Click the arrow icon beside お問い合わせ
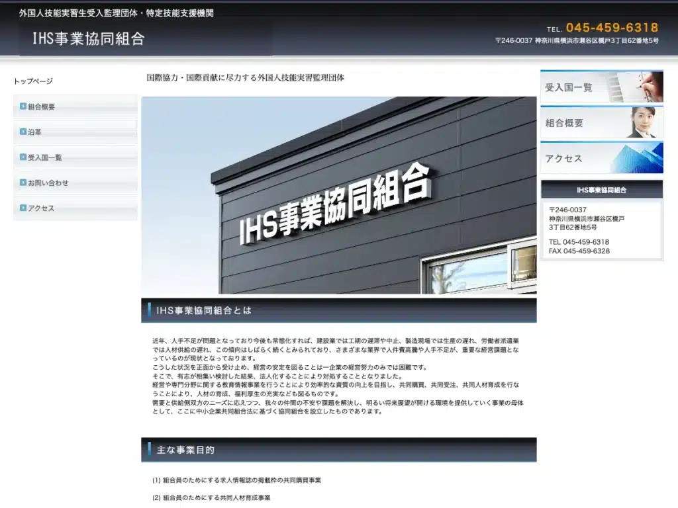The width and height of the screenshot is (678, 508). coord(23,183)
